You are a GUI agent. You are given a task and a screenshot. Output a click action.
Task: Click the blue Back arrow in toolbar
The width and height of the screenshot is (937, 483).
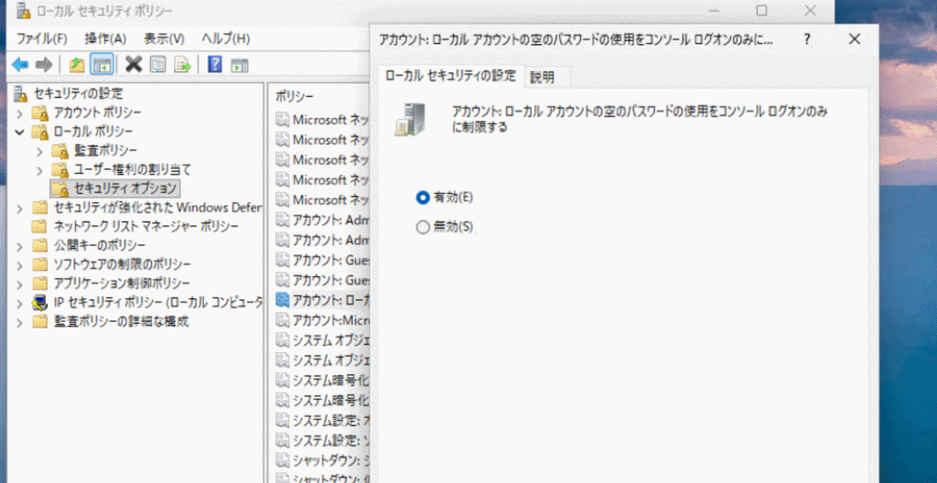[19, 64]
